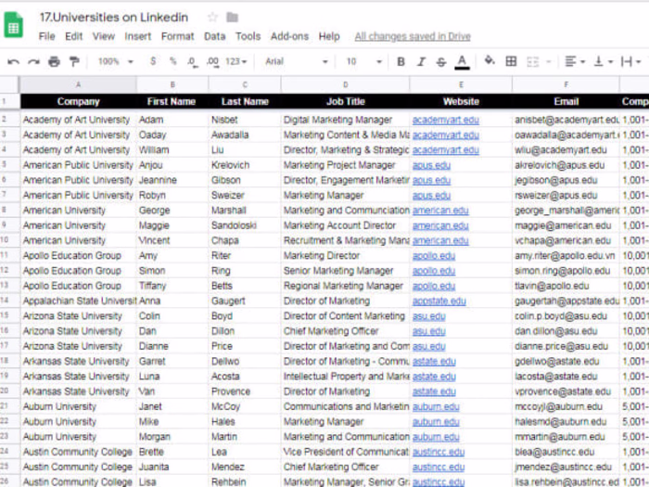This screenshot has height=487, width=649.
Task: Click the document title 17.Universities on Linkedin
Action: point(114,18)
